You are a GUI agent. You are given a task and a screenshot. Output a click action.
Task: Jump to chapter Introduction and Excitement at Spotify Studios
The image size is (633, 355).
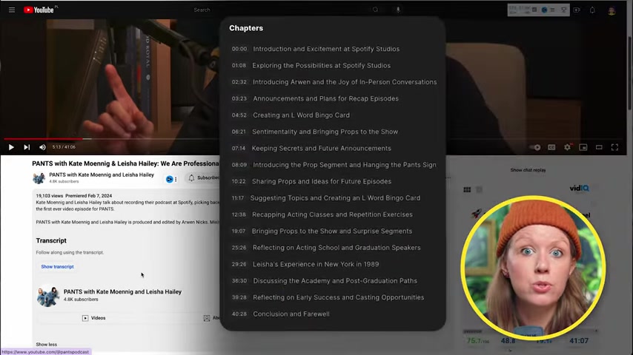click(x=326, y=49)
